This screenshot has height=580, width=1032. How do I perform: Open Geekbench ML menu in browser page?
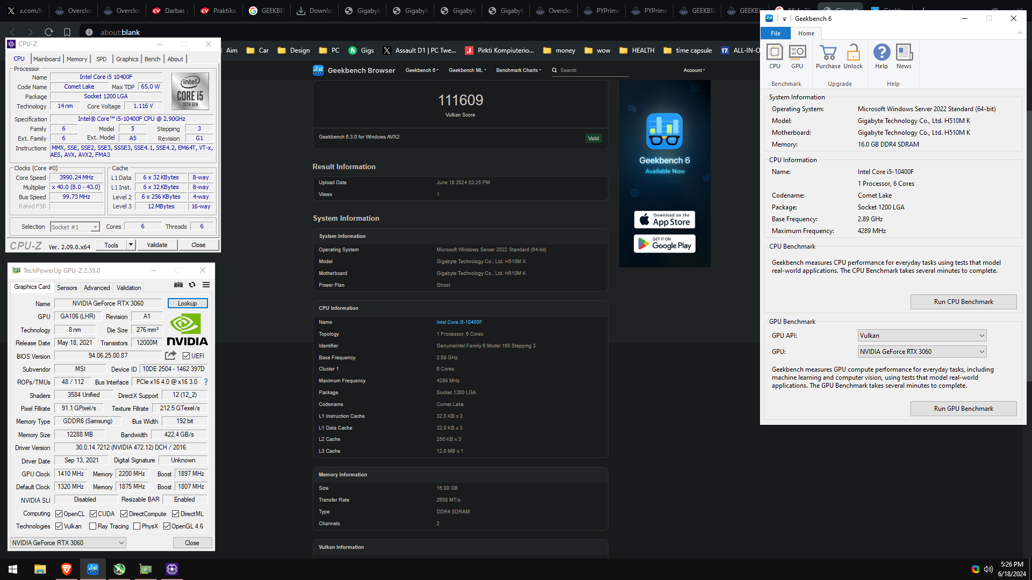467,70
